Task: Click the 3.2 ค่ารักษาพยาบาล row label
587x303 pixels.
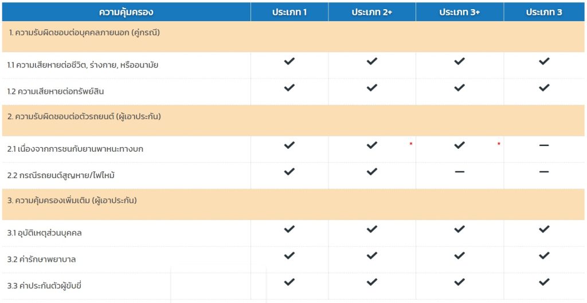Action: (42, 259)
